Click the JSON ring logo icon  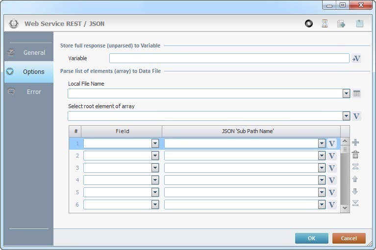point(309,23)
